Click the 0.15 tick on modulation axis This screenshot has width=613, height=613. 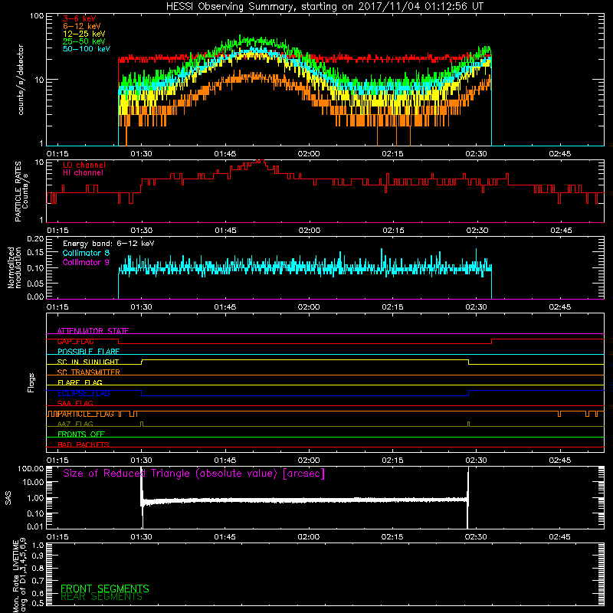[x=35, y=253]
